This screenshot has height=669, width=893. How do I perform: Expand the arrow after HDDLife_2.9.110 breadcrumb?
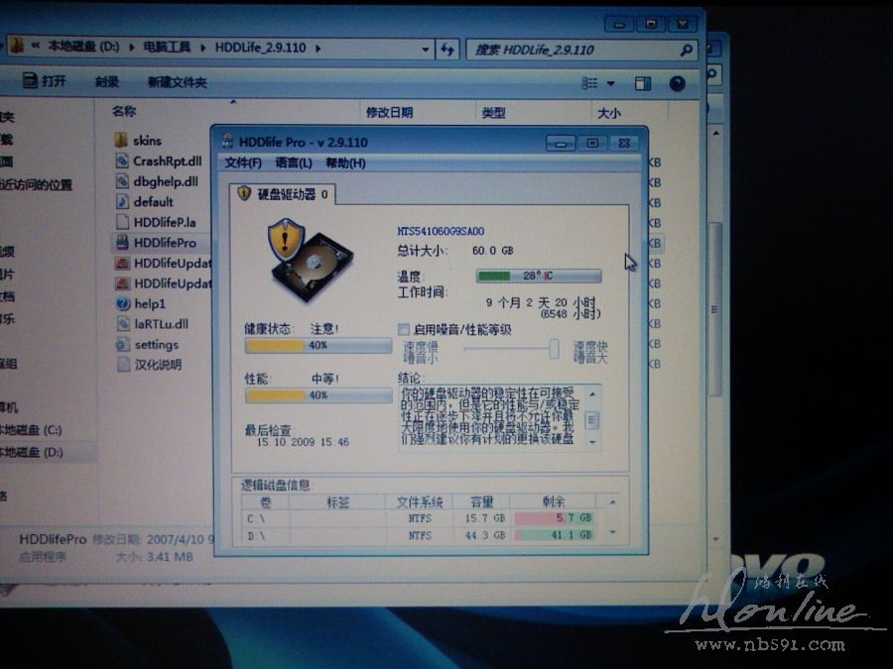coord(318,49)
